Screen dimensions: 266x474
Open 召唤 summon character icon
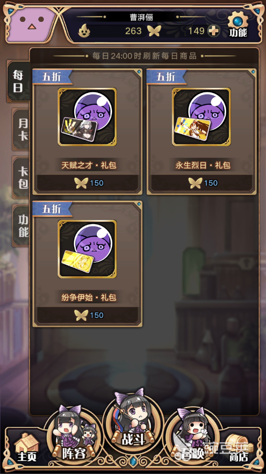[x=193, y=433]
